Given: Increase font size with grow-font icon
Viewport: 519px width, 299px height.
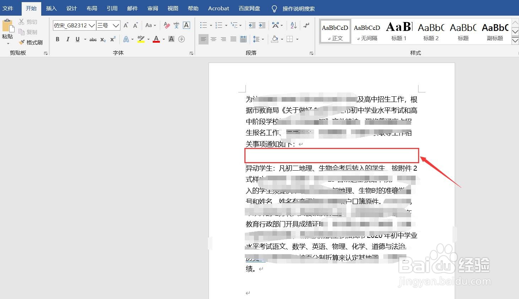Looking at the screenshot, I should coord(126,25).
